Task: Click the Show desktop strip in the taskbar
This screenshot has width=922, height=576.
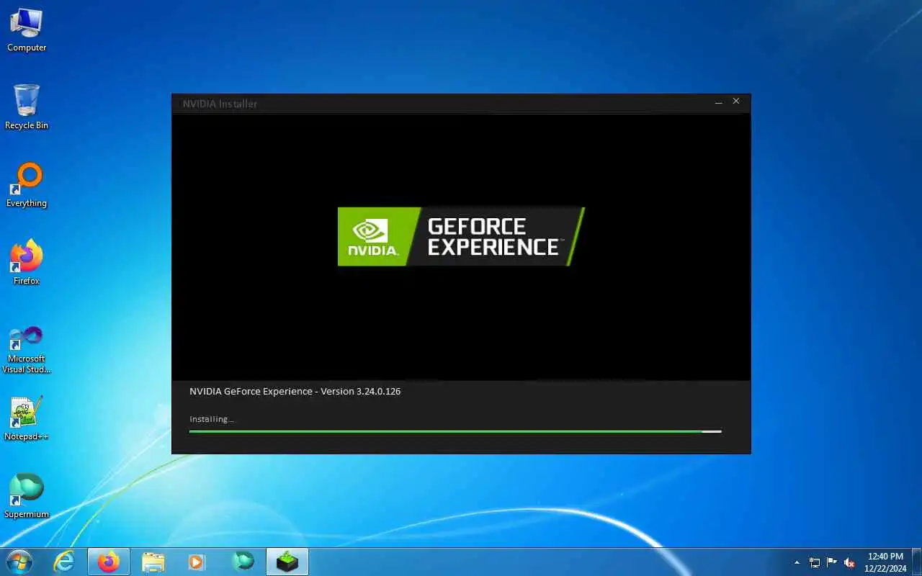Action: (x=917, y=562)
